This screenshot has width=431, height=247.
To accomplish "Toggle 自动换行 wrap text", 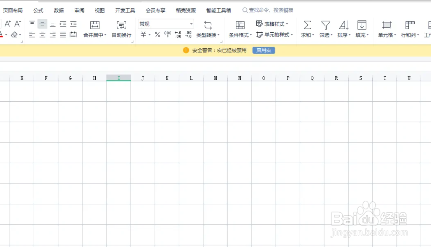I will pyautogui.click(x=121, y=29).
